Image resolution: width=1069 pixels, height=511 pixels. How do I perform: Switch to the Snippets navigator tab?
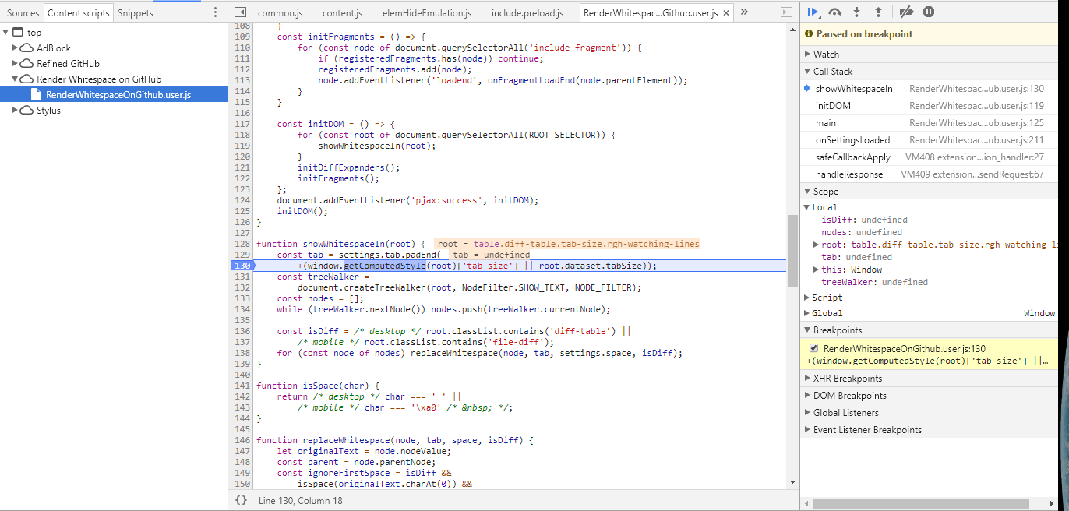[x=136, y=13]
